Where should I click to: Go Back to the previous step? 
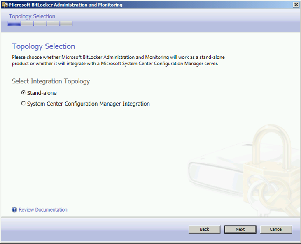pos(204,229)
